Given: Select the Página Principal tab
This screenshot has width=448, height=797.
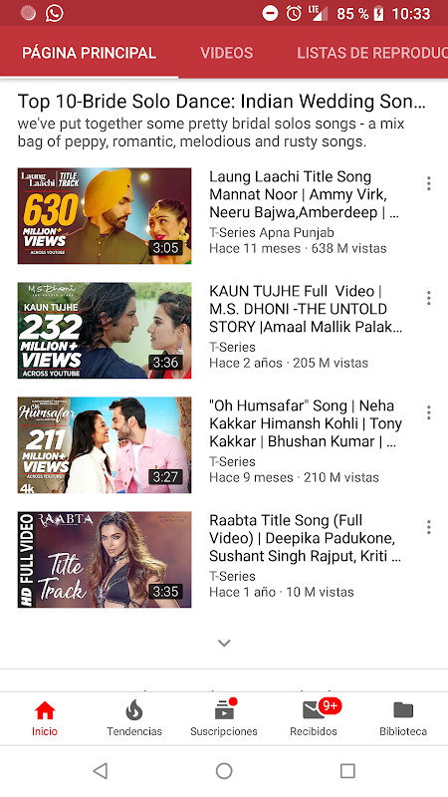Looking at the screenshot, I should point(89,53).
